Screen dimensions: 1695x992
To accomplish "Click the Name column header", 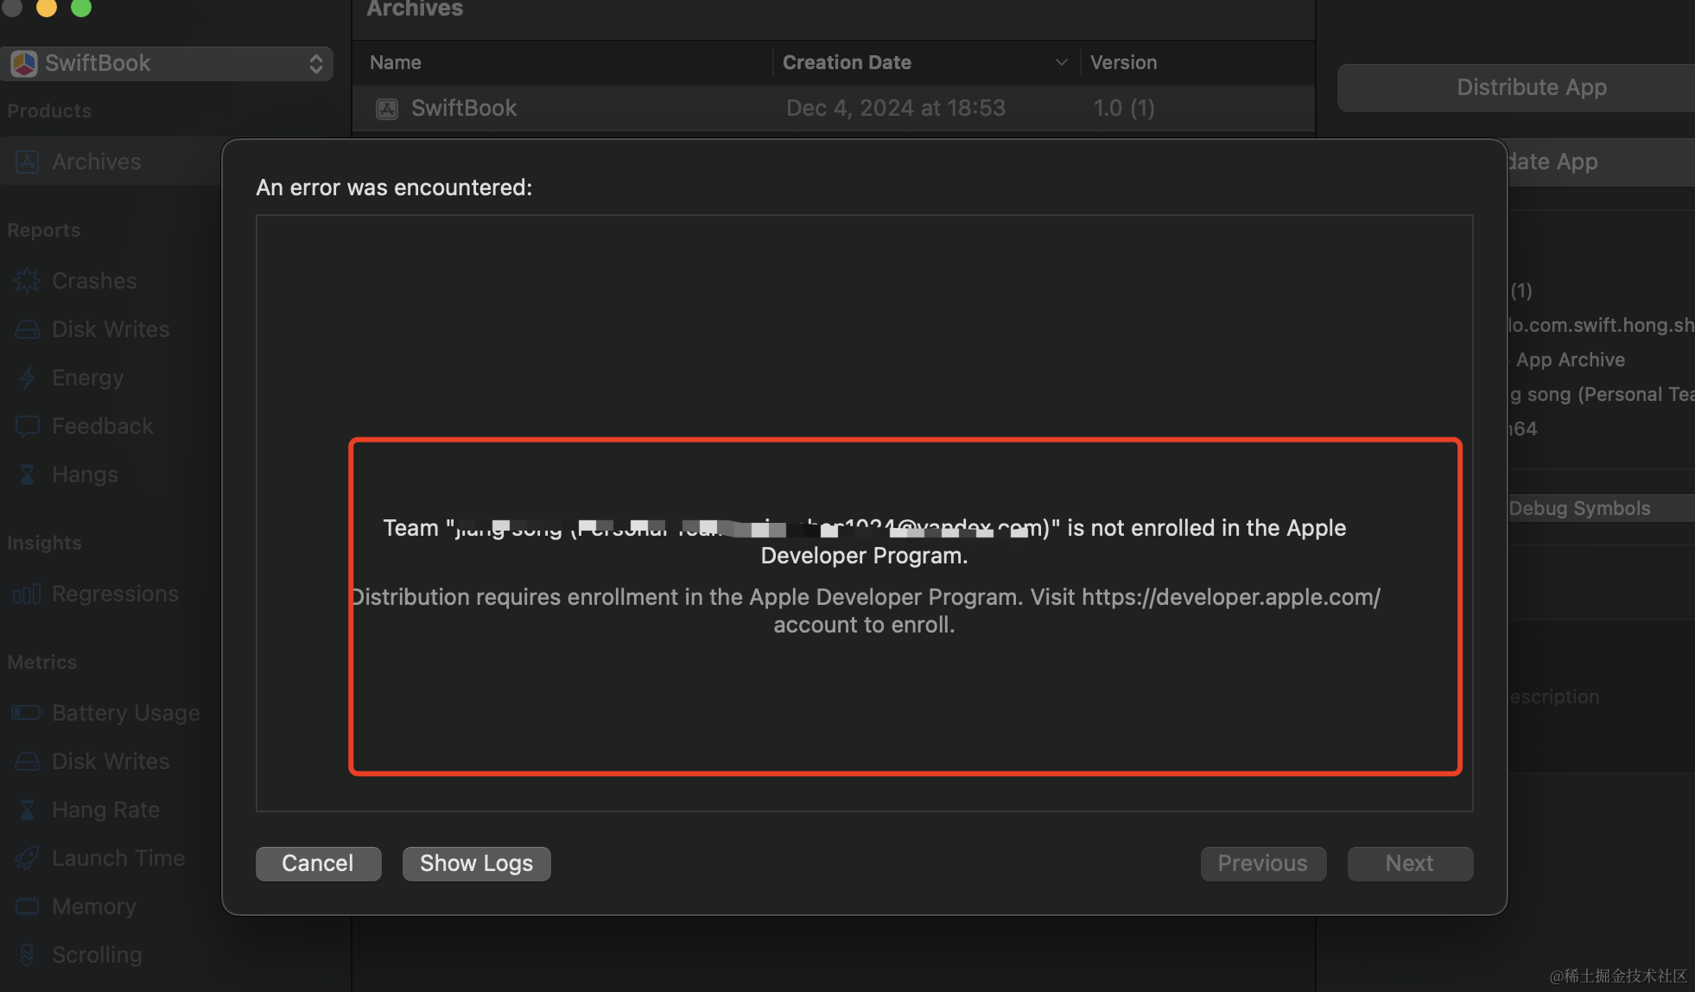I will click(x=396, y=62).
